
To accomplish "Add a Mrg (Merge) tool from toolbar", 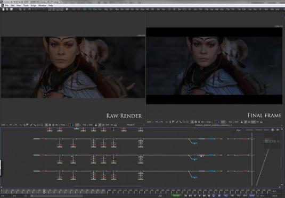I will point(106,9).
